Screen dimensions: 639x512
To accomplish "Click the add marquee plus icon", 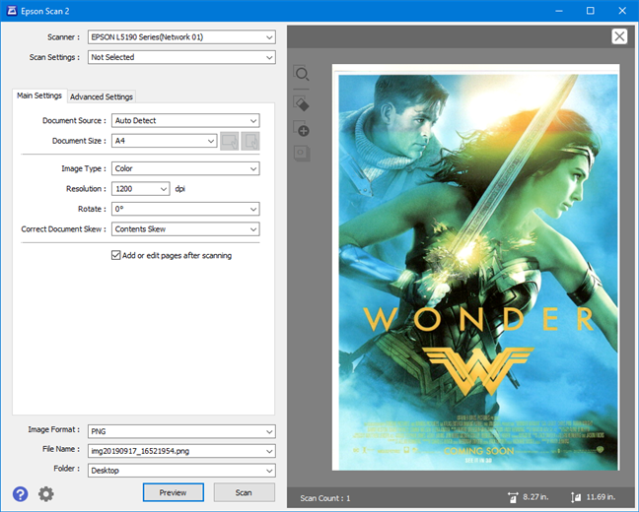I will click(x=303, y=130).
